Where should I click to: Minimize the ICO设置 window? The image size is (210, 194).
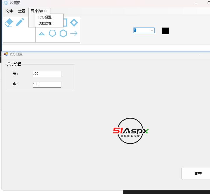point(201,54)
